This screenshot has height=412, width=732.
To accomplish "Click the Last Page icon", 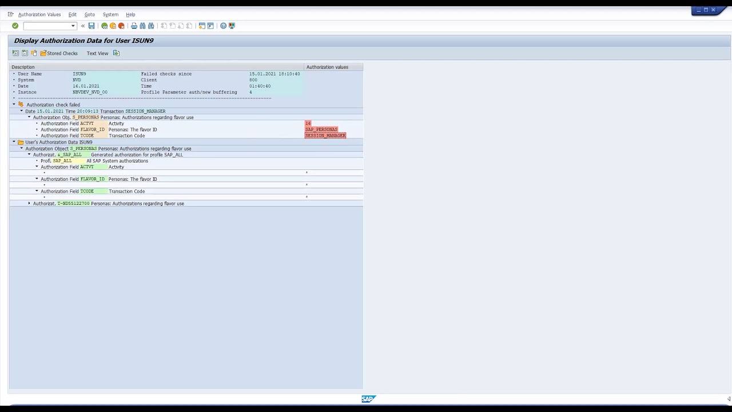I will (189, 26).
